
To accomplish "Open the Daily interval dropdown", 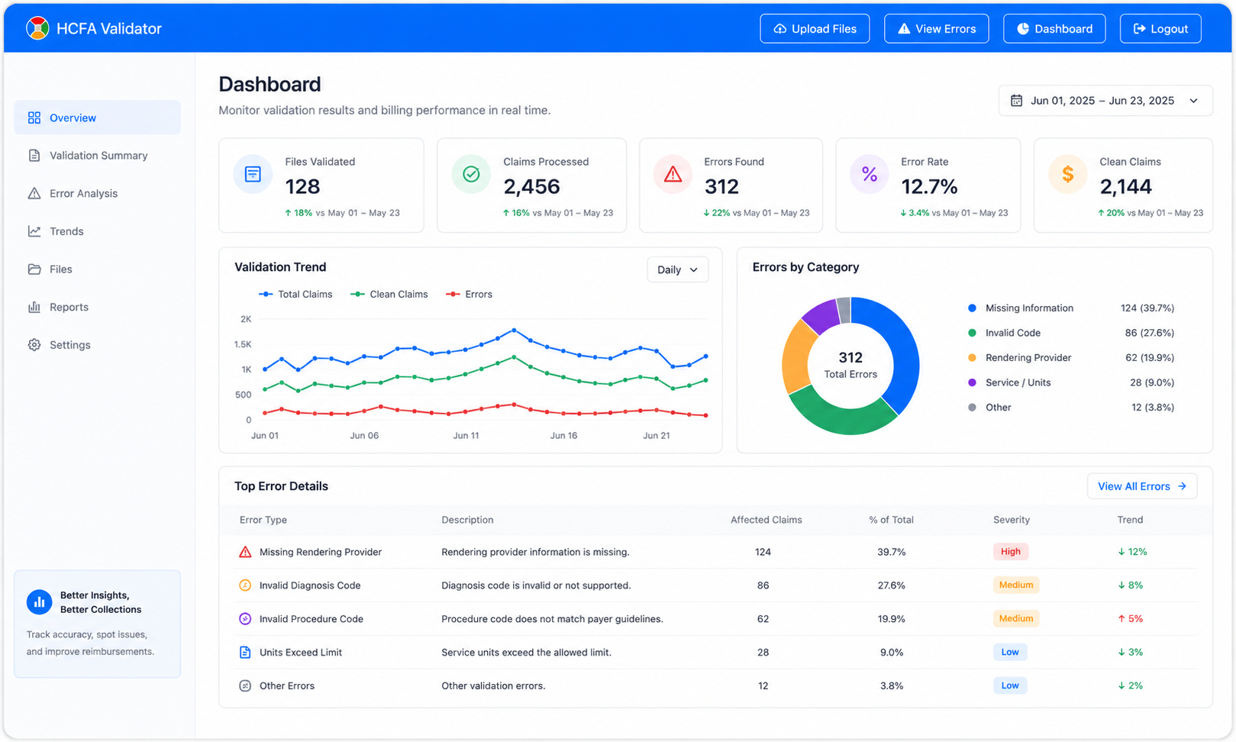I will coord(678,269).
